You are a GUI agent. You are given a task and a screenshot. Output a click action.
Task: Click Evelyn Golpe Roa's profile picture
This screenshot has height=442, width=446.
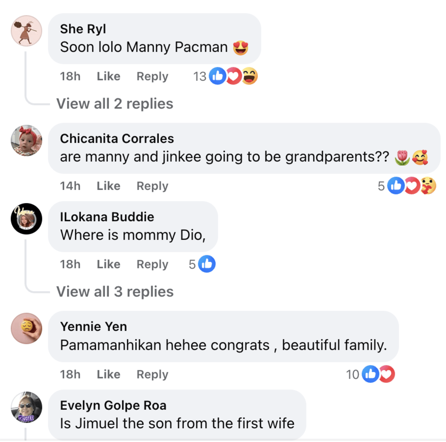(x=26, y=407)
